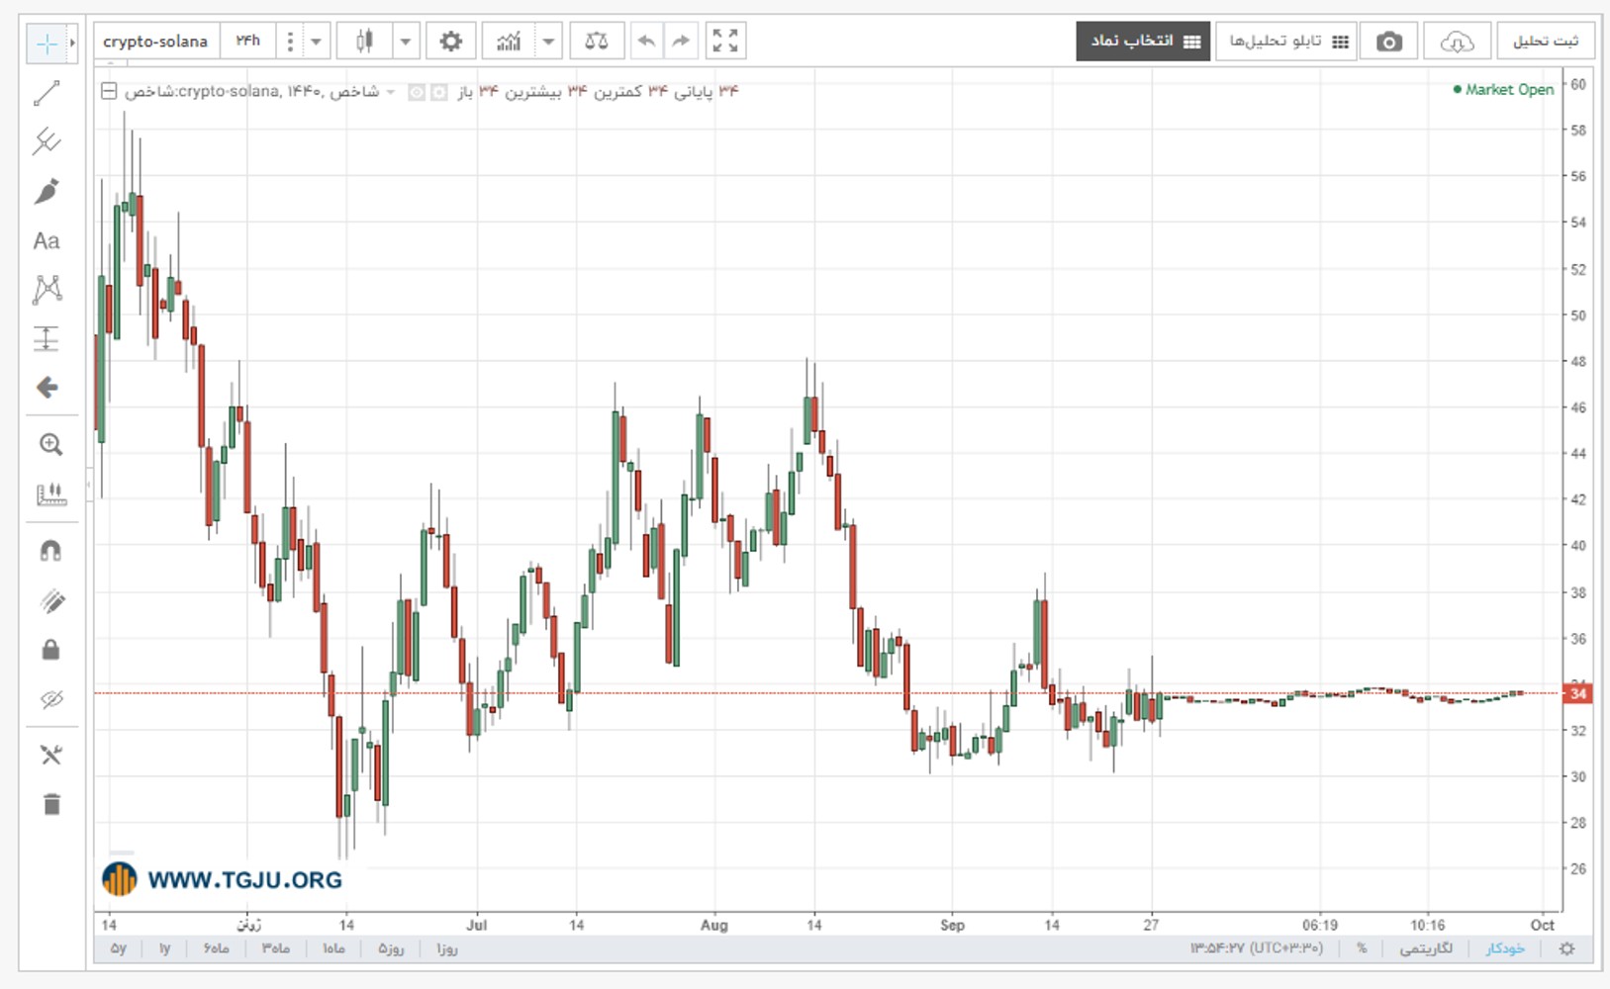1610x989 pixels.
Task: Select the Aa text annotation tool
Action: pos(47,241)
